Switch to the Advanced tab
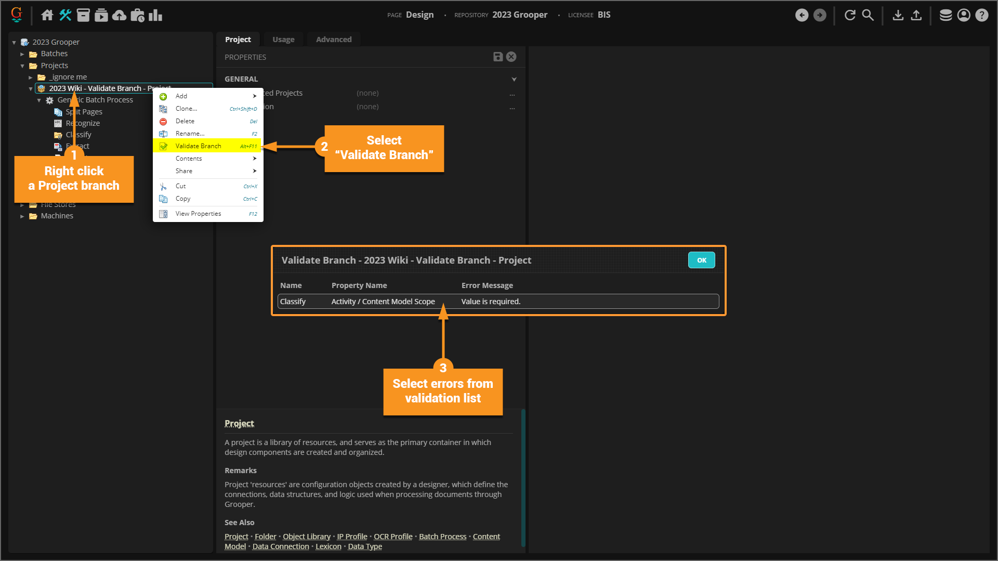This screenshot has height=561, width=998. coord(334,40)
